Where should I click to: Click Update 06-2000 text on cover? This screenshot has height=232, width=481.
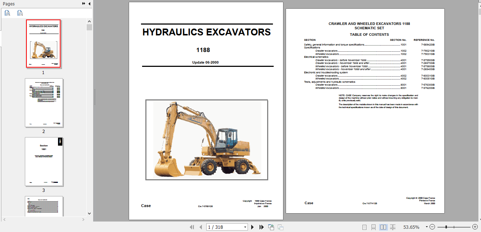[x=205, y=62]
